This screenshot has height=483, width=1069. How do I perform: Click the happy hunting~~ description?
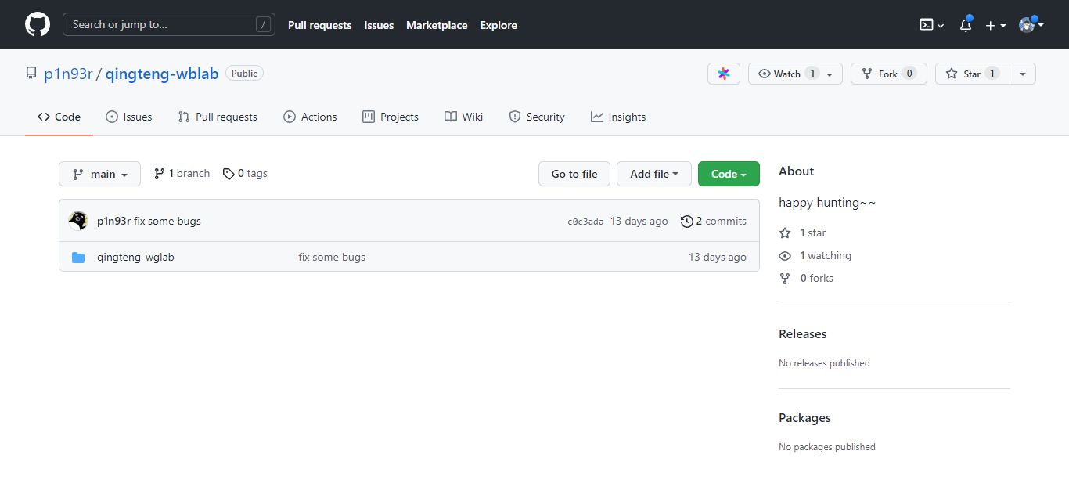pos(827,203)
